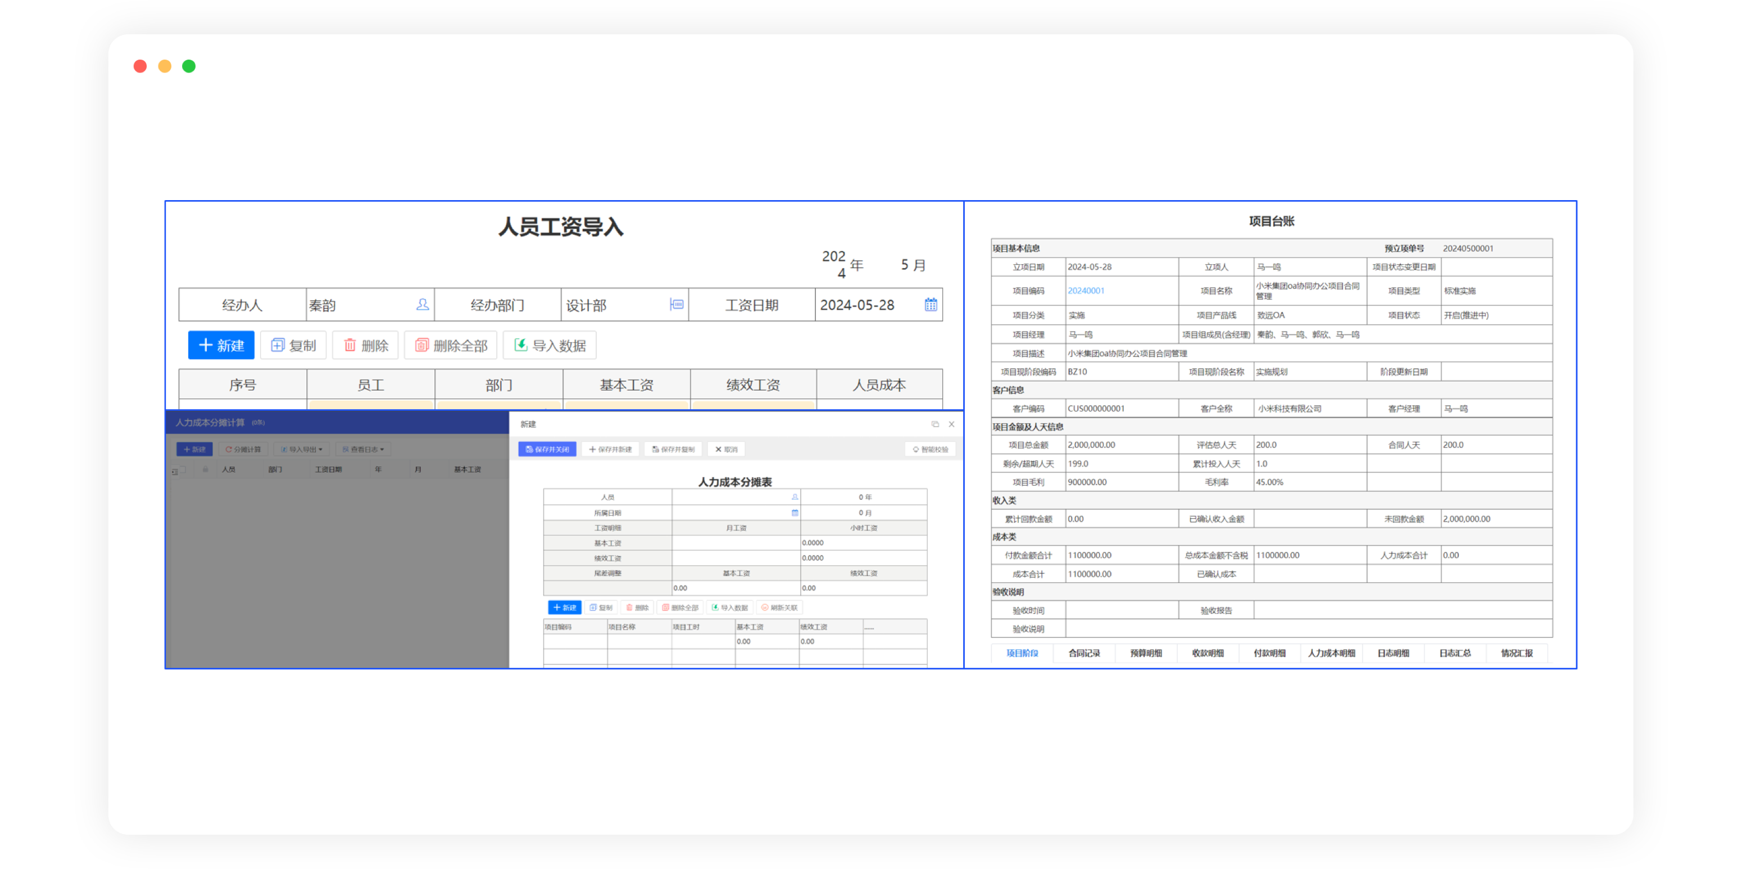Viewport: 1742px width, 869px height.
Task: Open the department picker icon beside 设计部
Action: [x=676, y=305]
